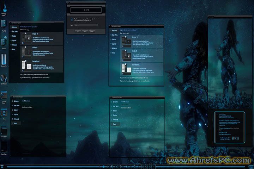The image size is (254, 169).
Task: Open the Network desktop icon
Action: 4,43
